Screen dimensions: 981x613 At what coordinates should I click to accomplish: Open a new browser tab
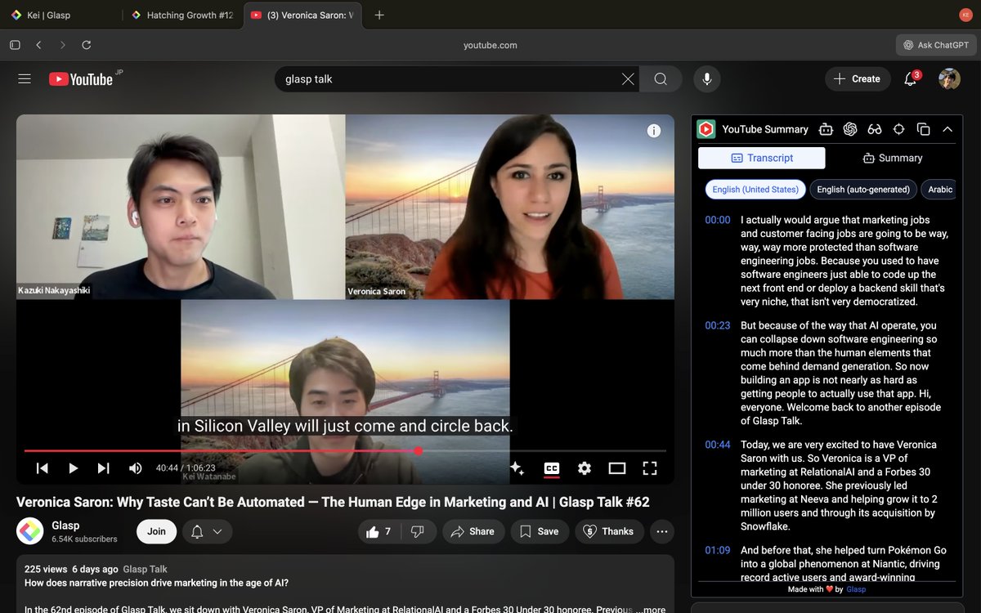pos(379,15)
